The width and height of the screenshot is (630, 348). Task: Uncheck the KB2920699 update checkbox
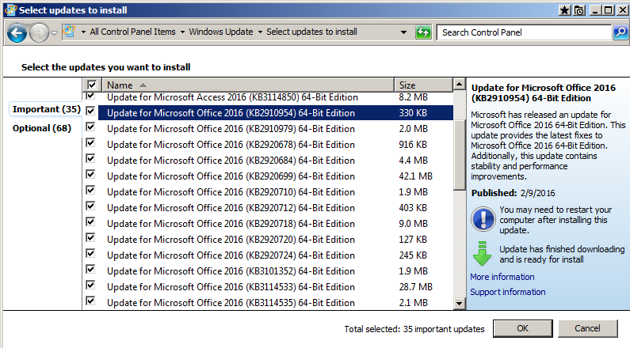coord(90,174)
